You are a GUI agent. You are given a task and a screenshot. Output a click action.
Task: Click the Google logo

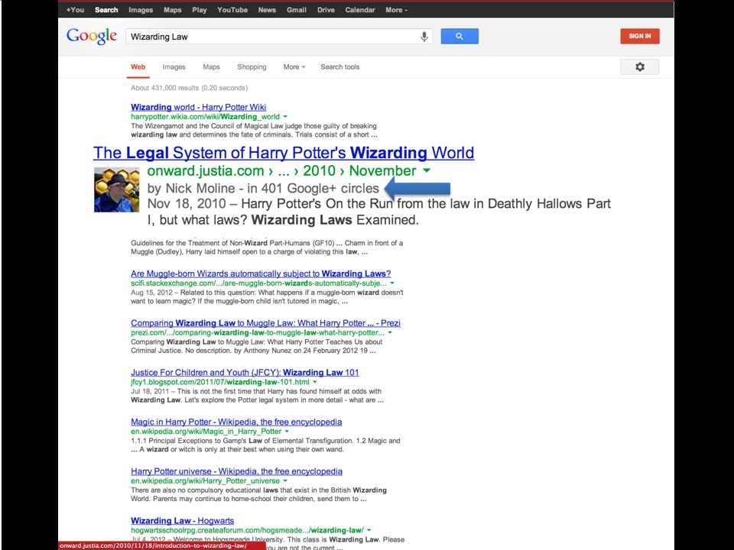(92, 37)
